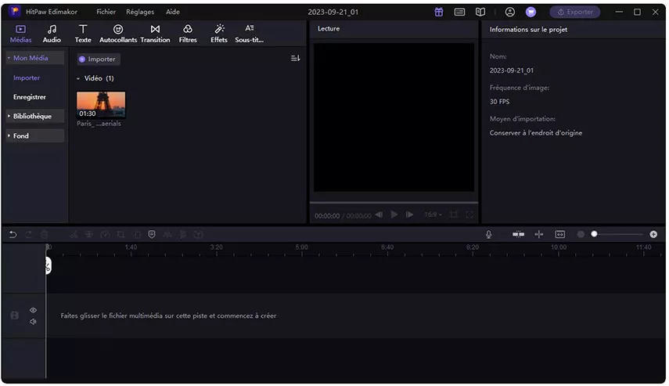
Task: Open the Sous-titres subtitles tab
Action: click(249, 34)
